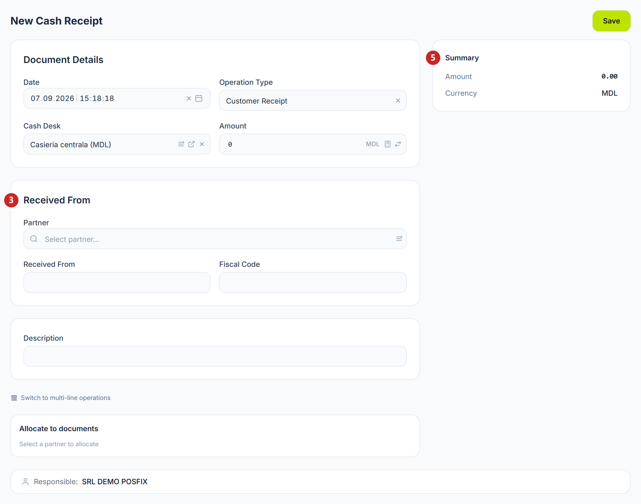Click SRL DEMO POSFIX responsible name
Image resolution: width=641 pixels, height=504 pixels.
click(x=115, y=481)
